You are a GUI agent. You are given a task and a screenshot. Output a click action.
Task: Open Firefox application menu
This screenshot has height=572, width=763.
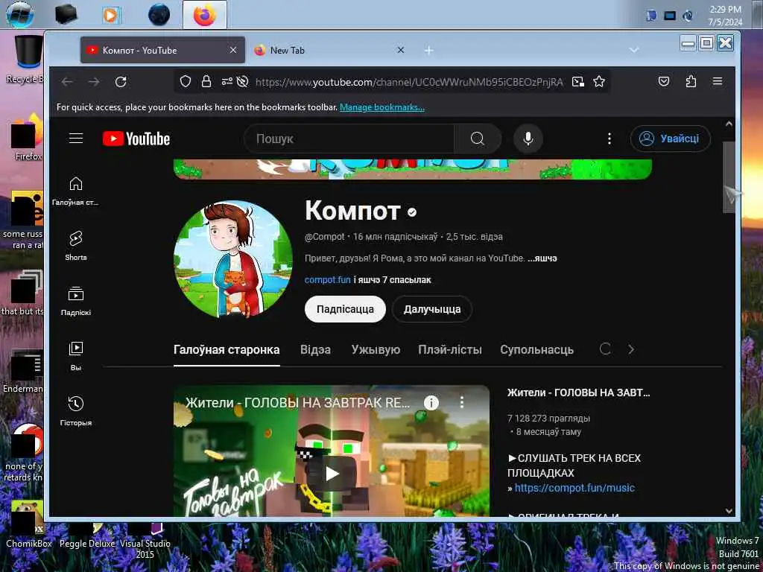pyautogui.click(x=718, y=82)
